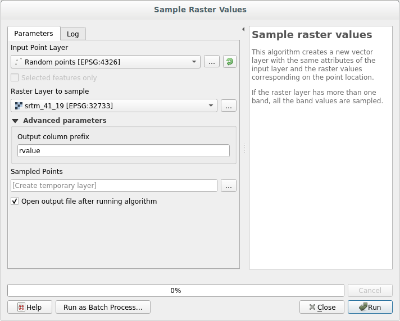The width and height of the screenshot is (400, 321).
Task: Click the 0% progress bar
Action: (175, 291)
